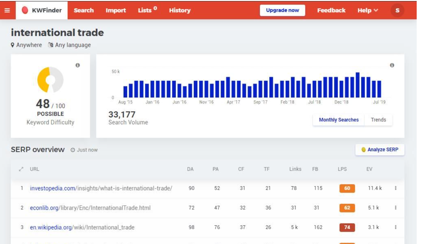
Task: Click the Analyze SERP button
Action: (x=380, y=150)
